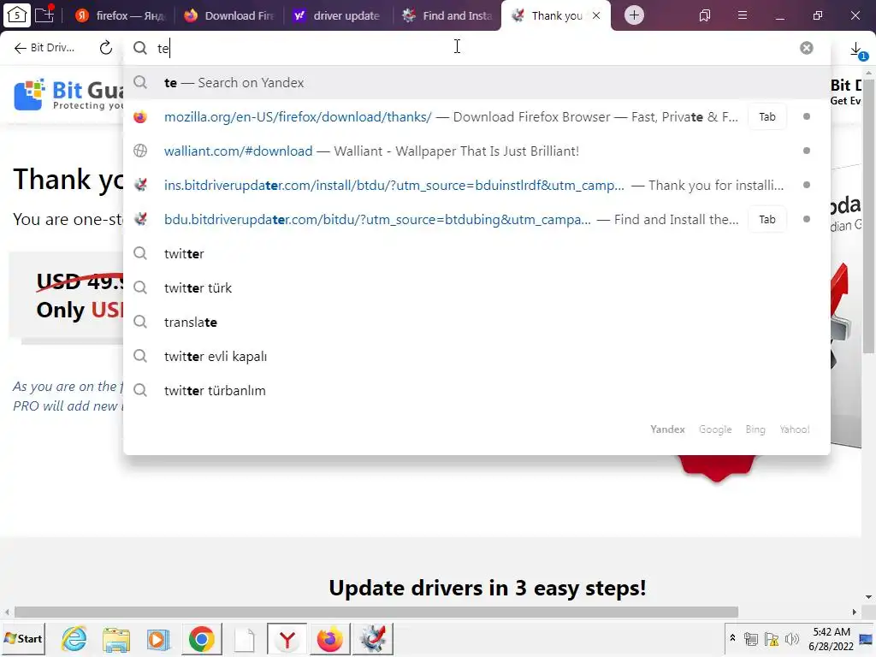Switch to the firefox Yandex search tab
The width and height of the screenshot is (876, 657).
tap(120, 15)
